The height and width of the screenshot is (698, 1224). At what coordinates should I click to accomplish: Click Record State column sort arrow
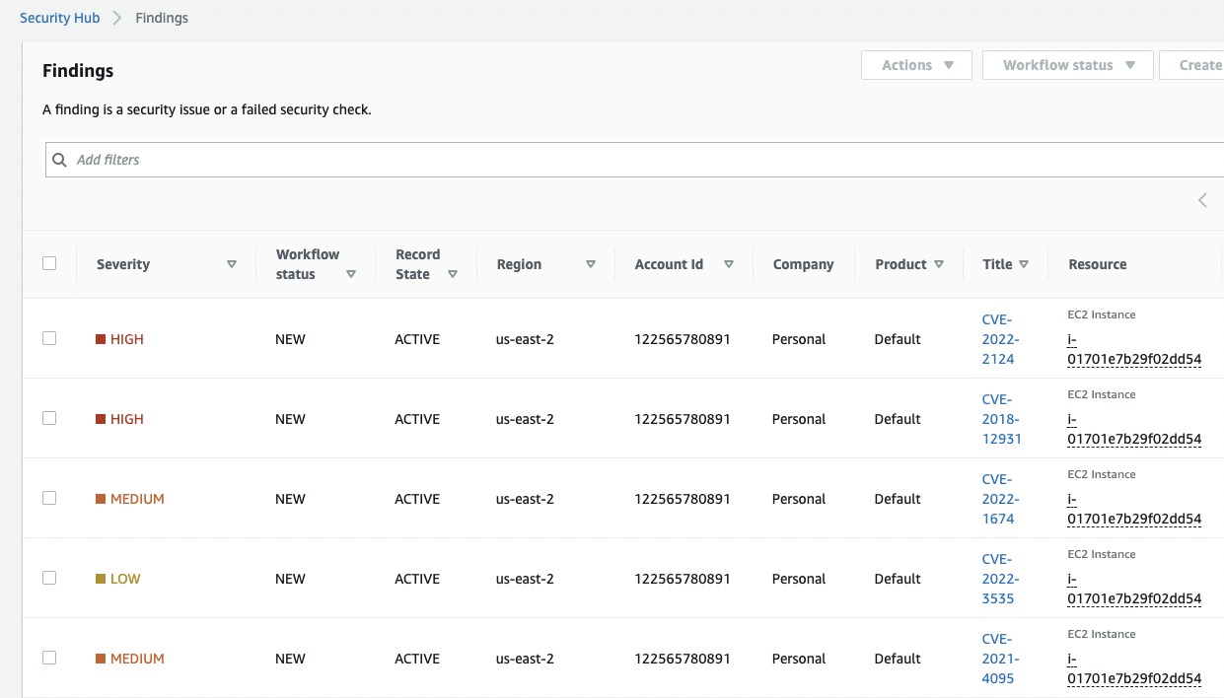453,275
